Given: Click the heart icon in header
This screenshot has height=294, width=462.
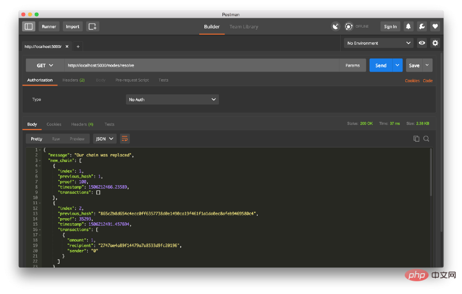Looking at the screenshot, I should click(x=435, y=27).
